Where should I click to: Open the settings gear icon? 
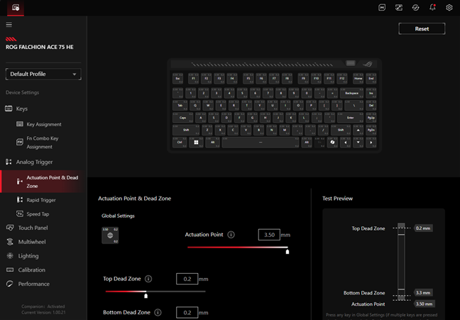[449, 8]
